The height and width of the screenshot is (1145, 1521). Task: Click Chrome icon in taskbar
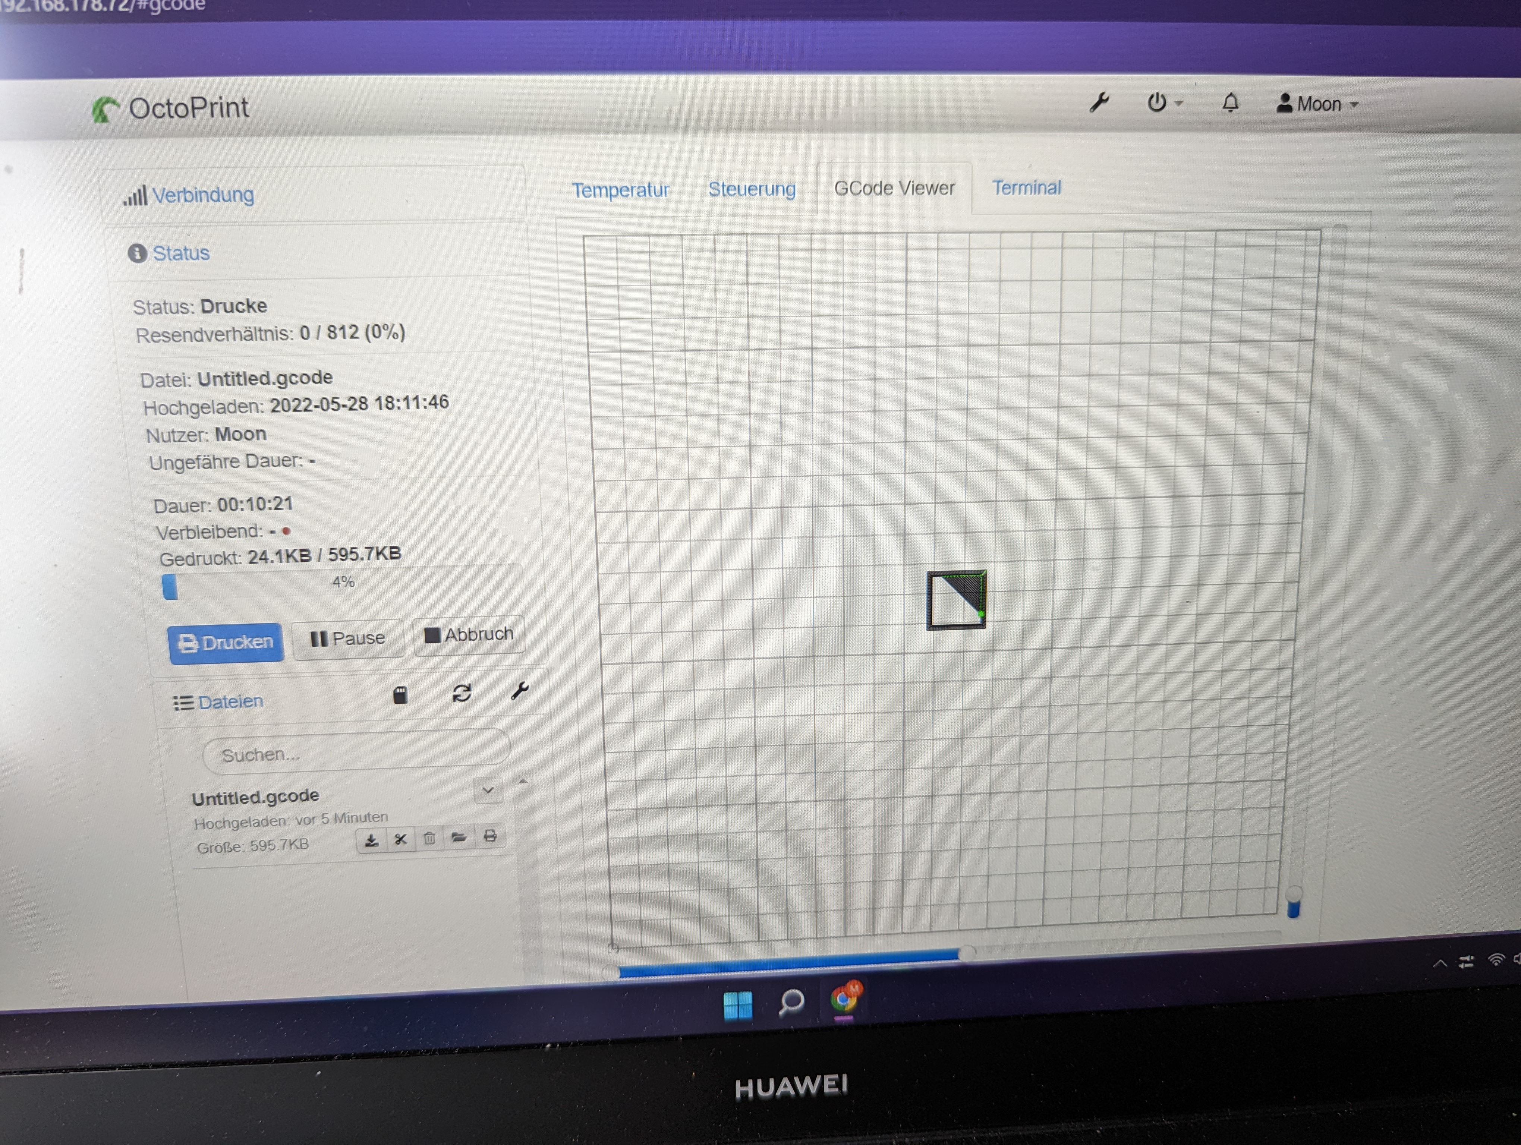point(845,999)
